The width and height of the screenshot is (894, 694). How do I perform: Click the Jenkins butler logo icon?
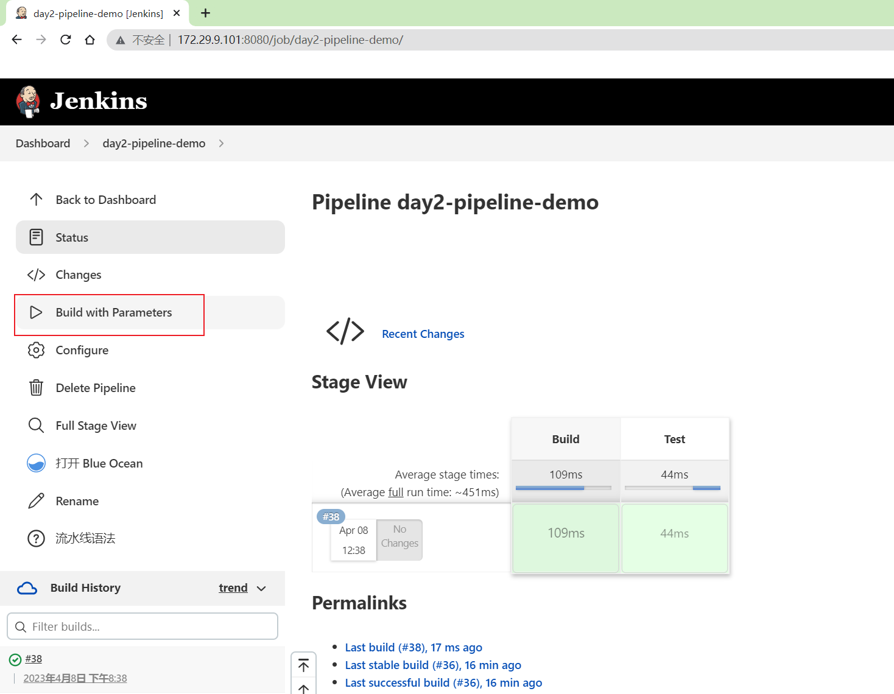click(x=28, y=102)
